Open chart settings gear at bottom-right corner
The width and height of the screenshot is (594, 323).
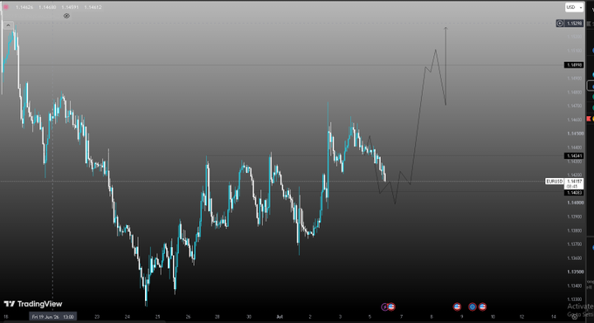tap(575, 317)
